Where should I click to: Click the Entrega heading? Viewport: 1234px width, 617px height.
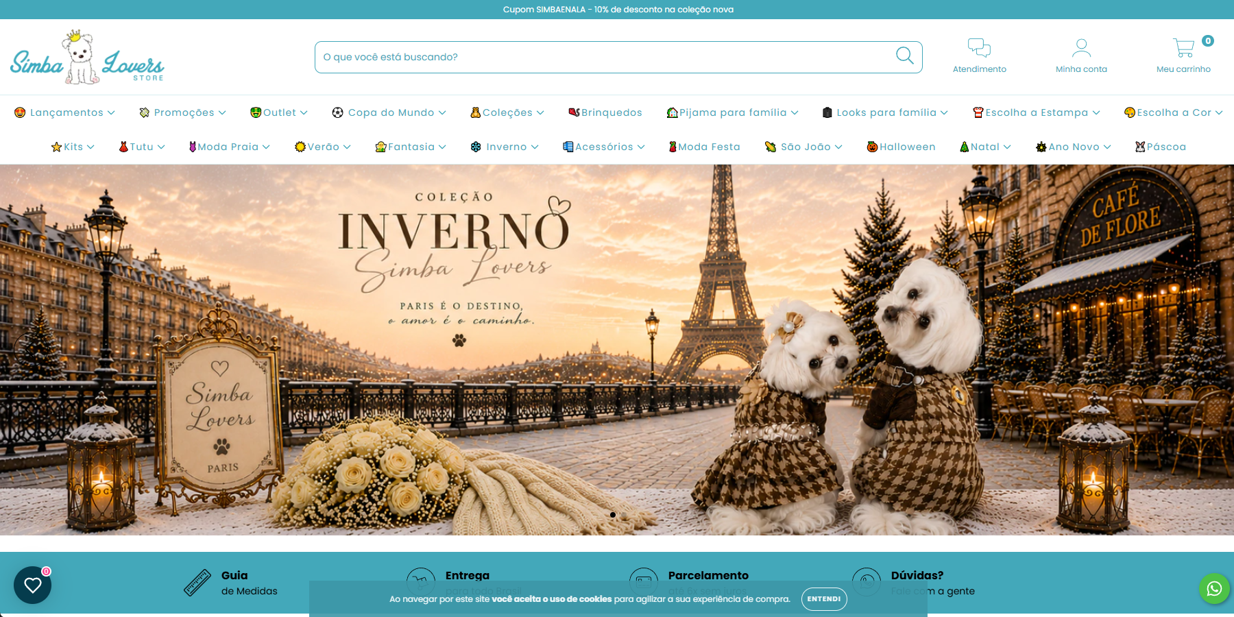tap(468, 575)
